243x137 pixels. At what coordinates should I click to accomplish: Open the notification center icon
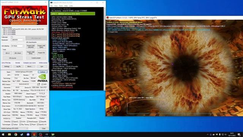coord(239,134)
